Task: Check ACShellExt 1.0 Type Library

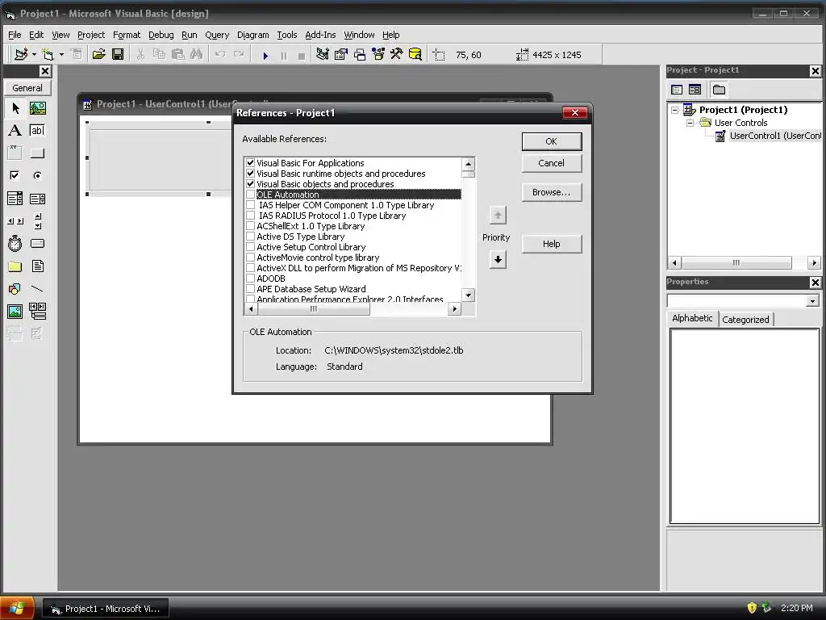Action: [x=251, y=226]
